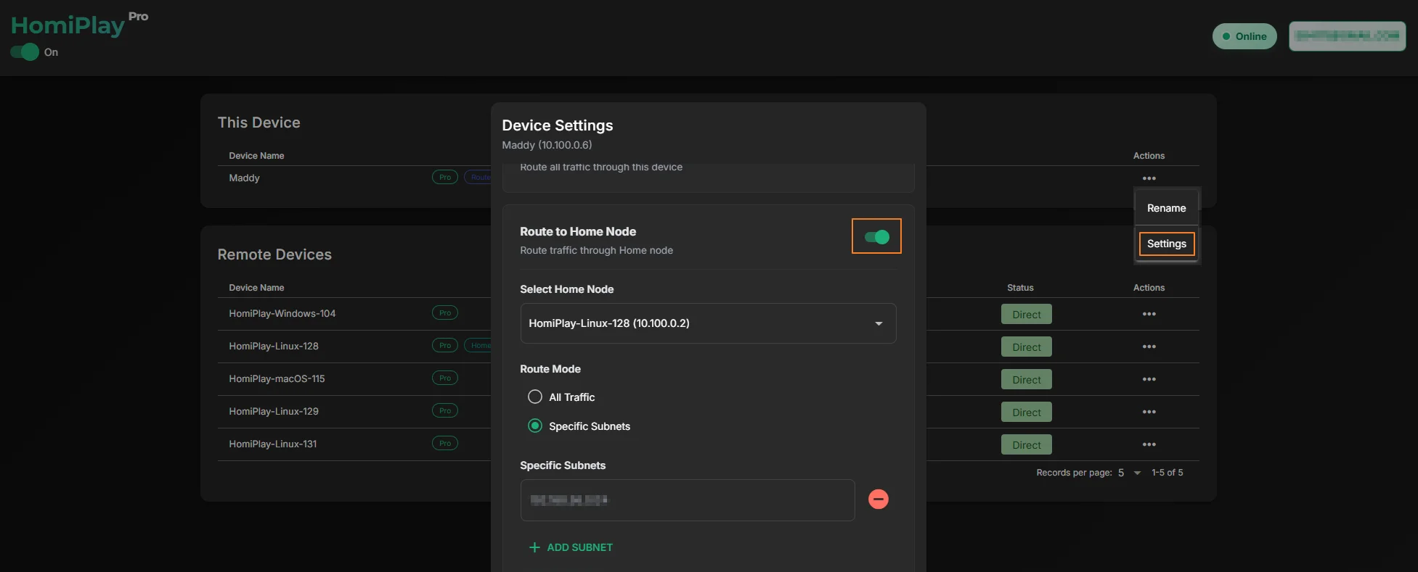Open actions menu for Maddy device
This screenshot has height=572, width=1418.
tap(1149, 178)
